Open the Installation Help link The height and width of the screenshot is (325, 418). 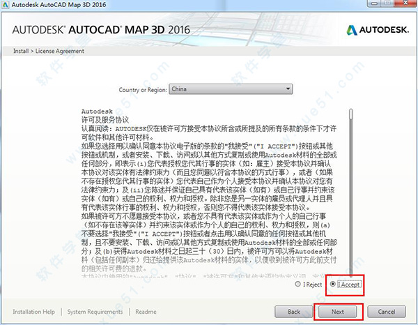34,312
